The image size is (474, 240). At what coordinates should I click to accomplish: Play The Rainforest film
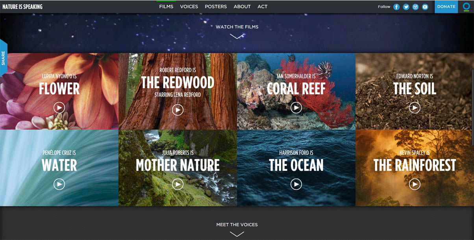pyautogui.click(x=415, y=184)
